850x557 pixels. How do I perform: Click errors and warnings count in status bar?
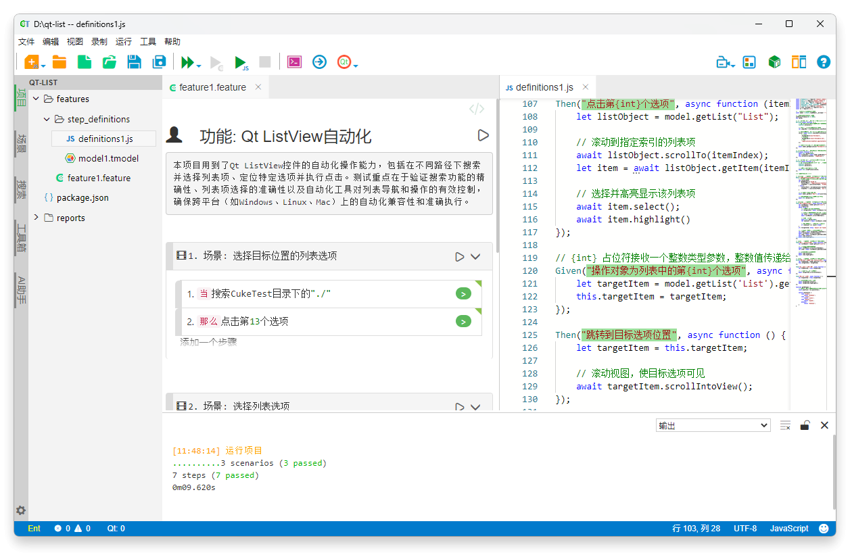[72, 529]
